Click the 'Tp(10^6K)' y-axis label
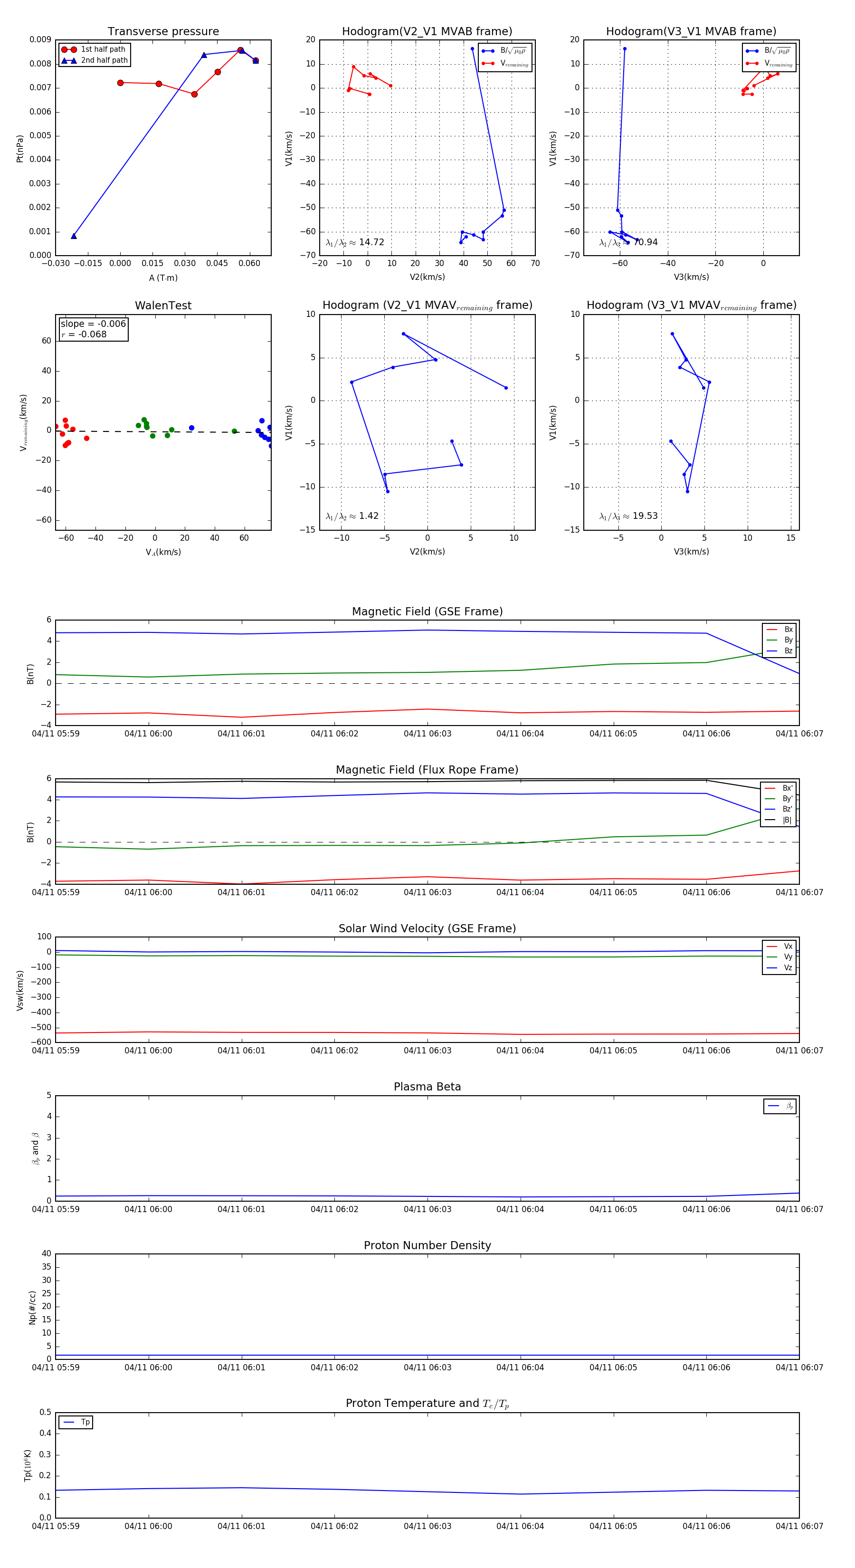Image resolution: width=855 pixels, height=1568 pixels. point(28,1465)
